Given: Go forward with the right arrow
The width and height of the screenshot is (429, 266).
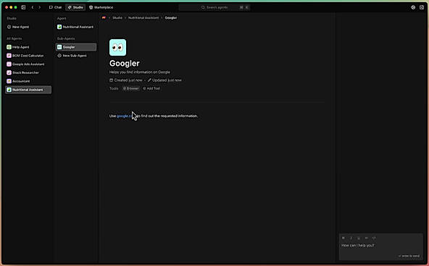Looking at the screenshot, I should (40, 7).
